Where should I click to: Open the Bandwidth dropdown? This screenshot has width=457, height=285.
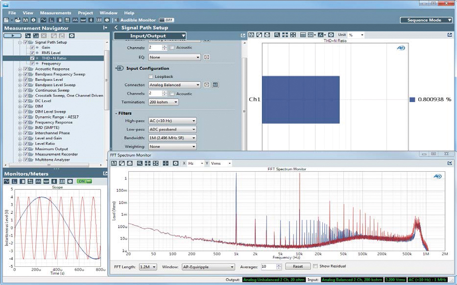(172, 138)
